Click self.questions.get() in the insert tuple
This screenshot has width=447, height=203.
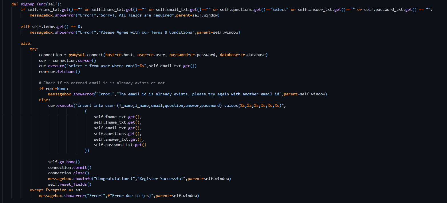[117, 134]
